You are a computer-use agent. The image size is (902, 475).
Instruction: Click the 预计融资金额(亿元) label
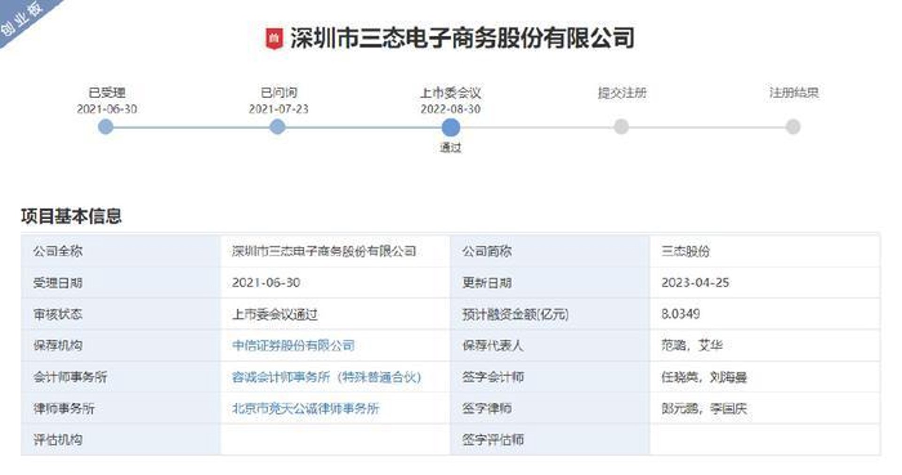pos(515,314)
